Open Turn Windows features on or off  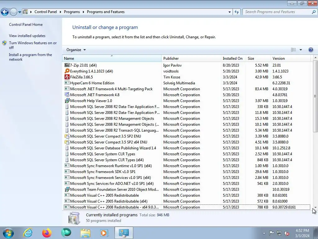point(33,45)
